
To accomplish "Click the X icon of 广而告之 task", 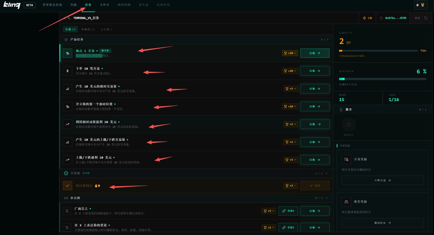I will 67,211.
